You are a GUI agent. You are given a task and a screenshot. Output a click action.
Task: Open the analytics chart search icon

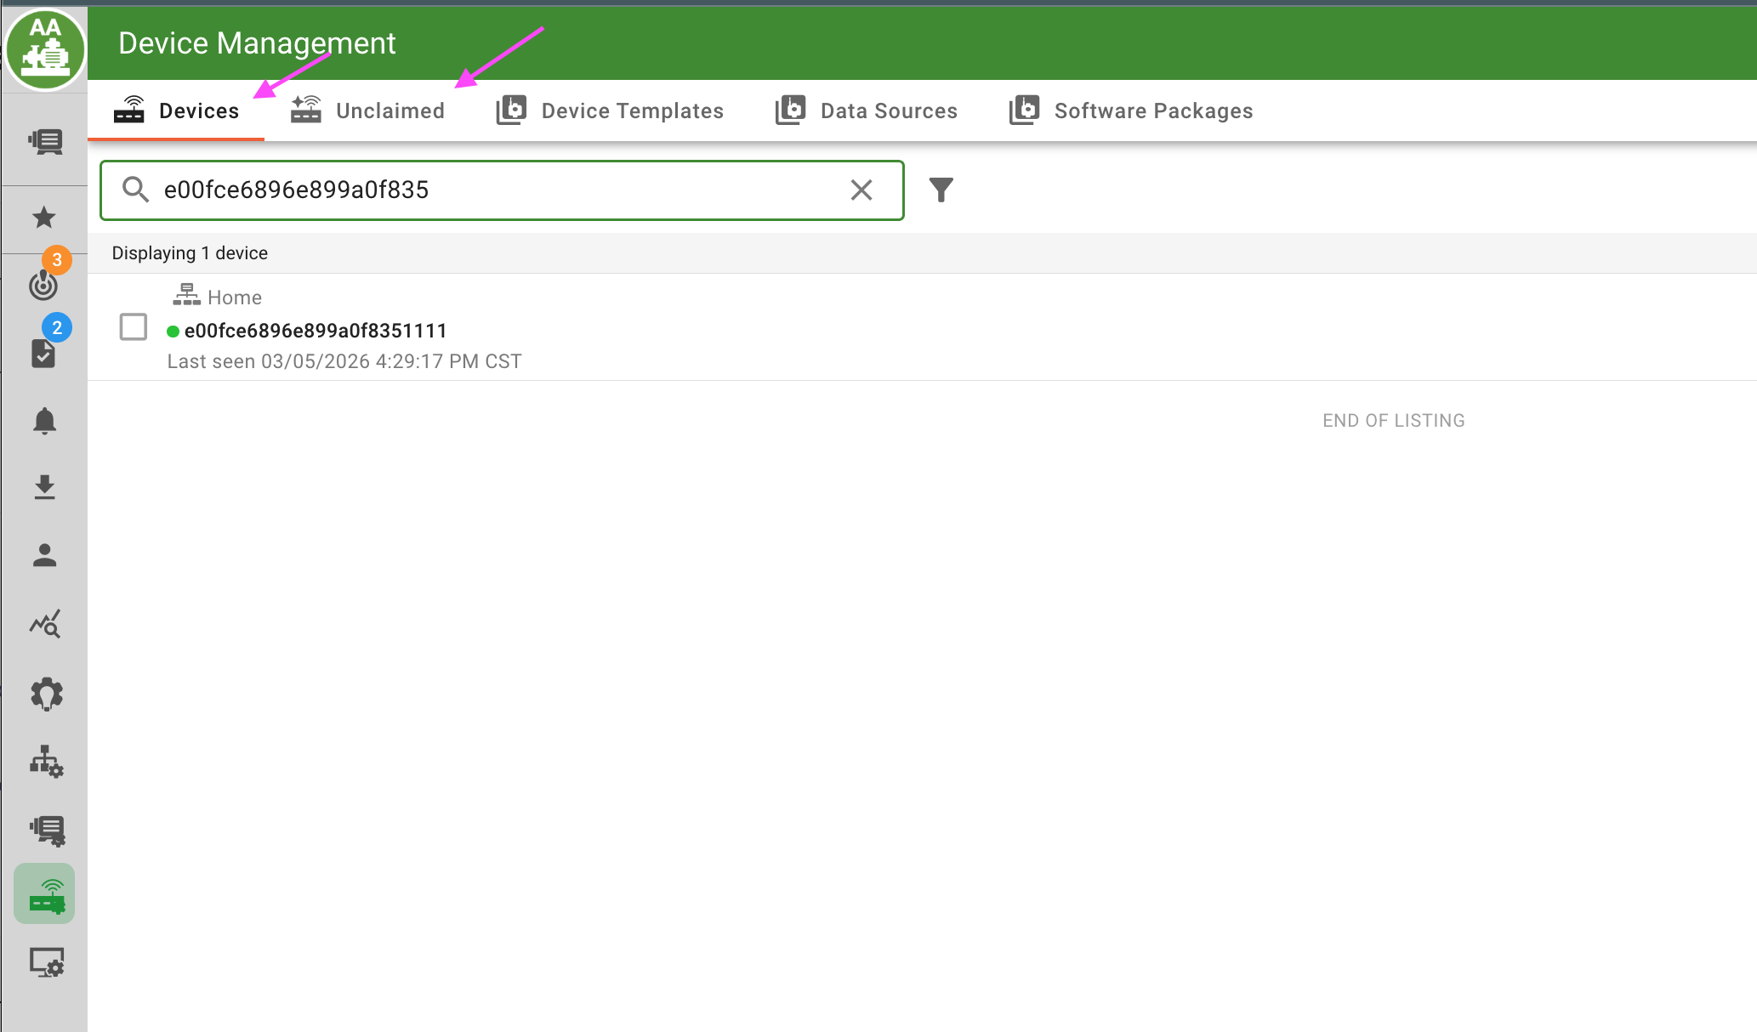coord(44,624)
